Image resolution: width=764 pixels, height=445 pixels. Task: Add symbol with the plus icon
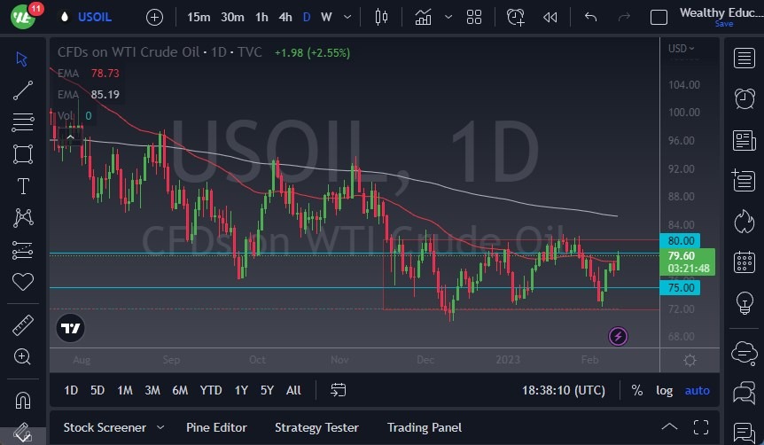coord(154,17)
